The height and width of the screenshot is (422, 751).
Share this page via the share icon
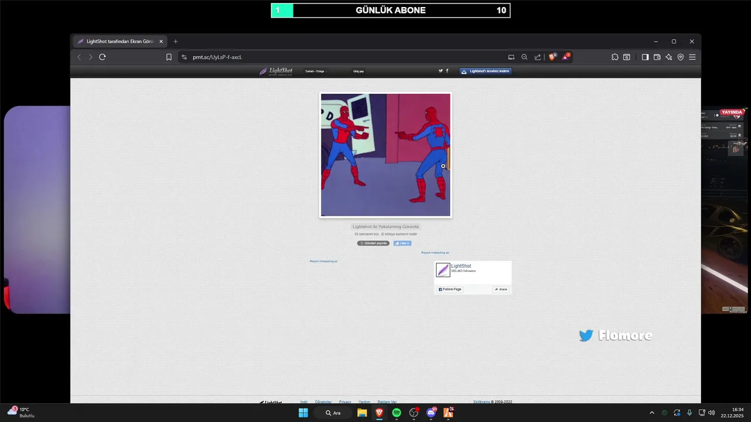(538, 57)
